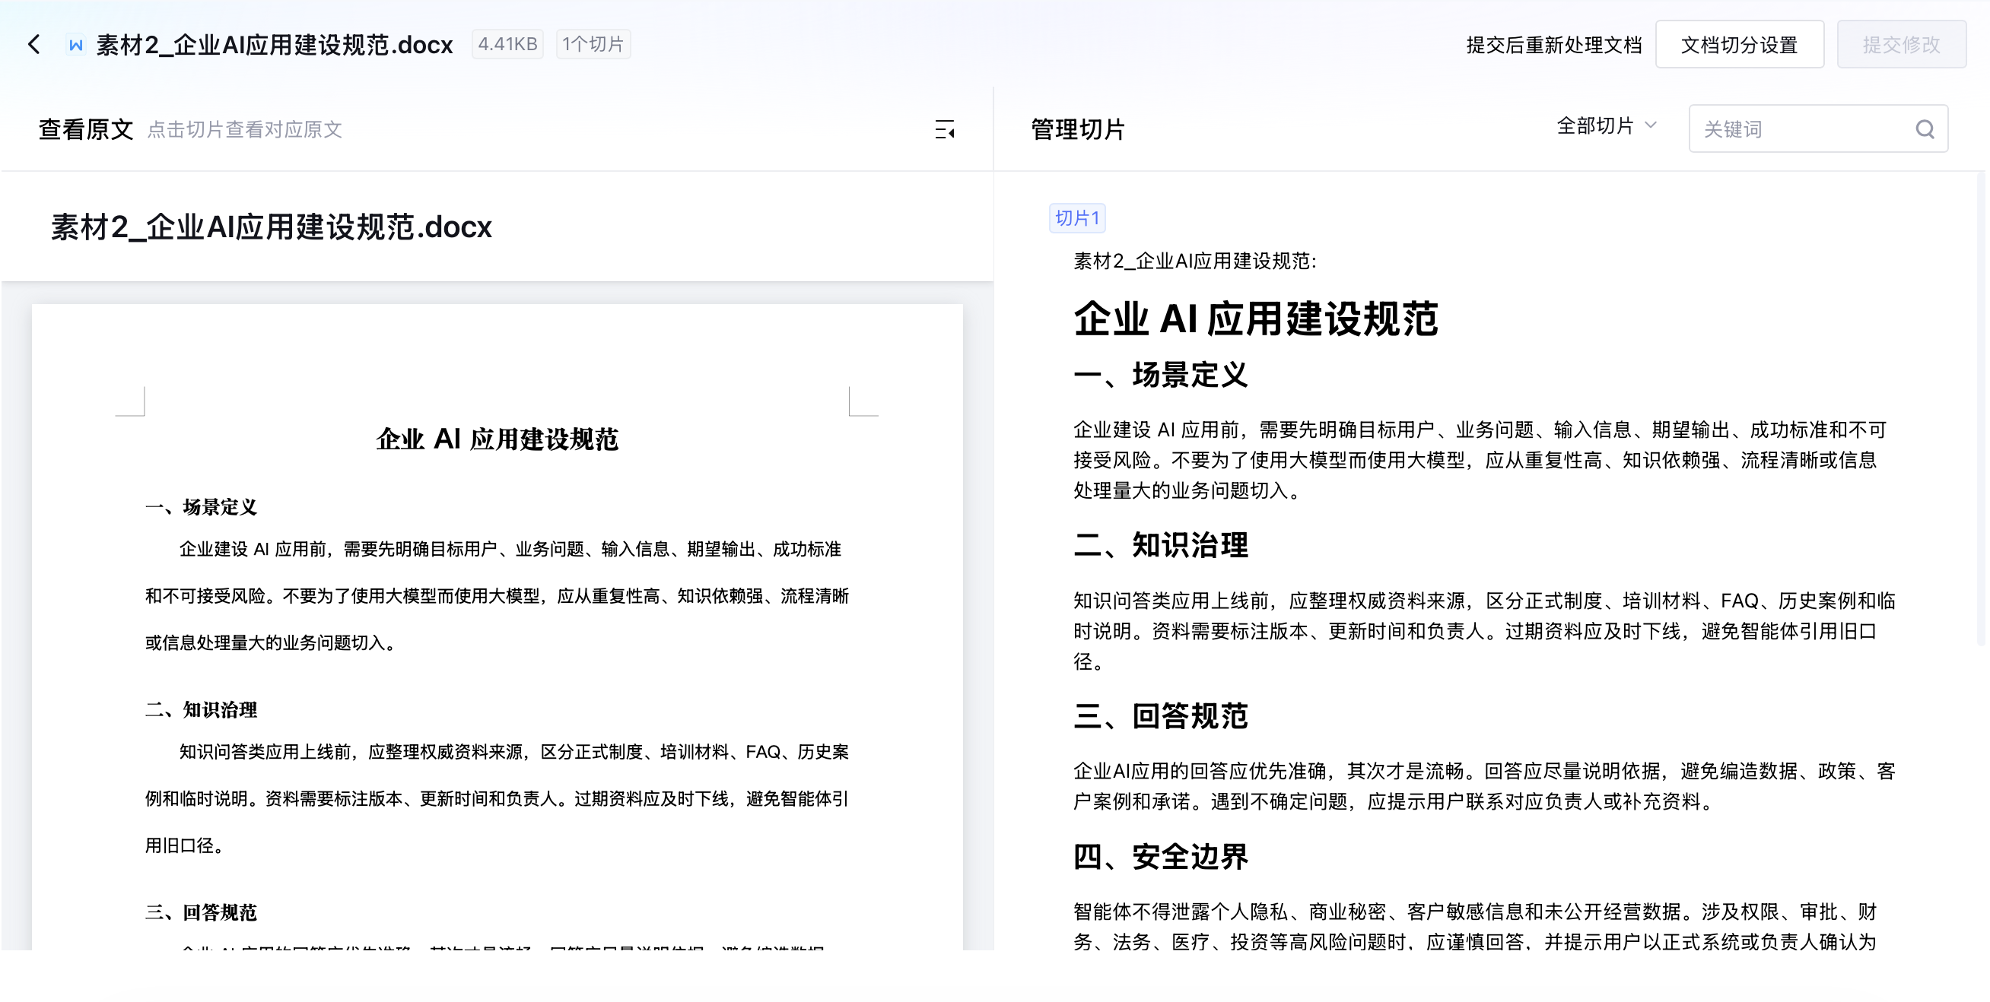The width and height of the screenshot is (1990, 1002).
Task: Select the 切片1 tag
Action: click(1077, 217)
